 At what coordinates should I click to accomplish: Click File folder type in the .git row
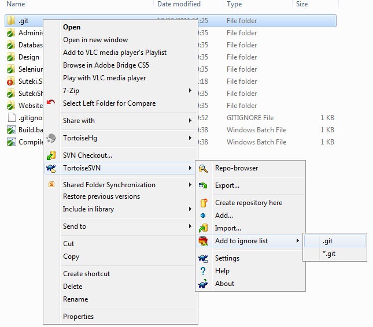click(242, 21)
